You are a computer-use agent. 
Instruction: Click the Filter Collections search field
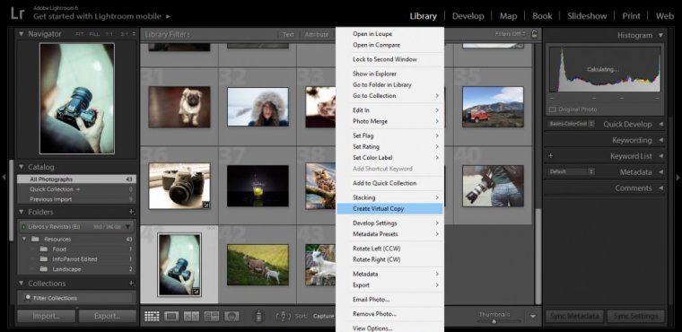point(76,298)
